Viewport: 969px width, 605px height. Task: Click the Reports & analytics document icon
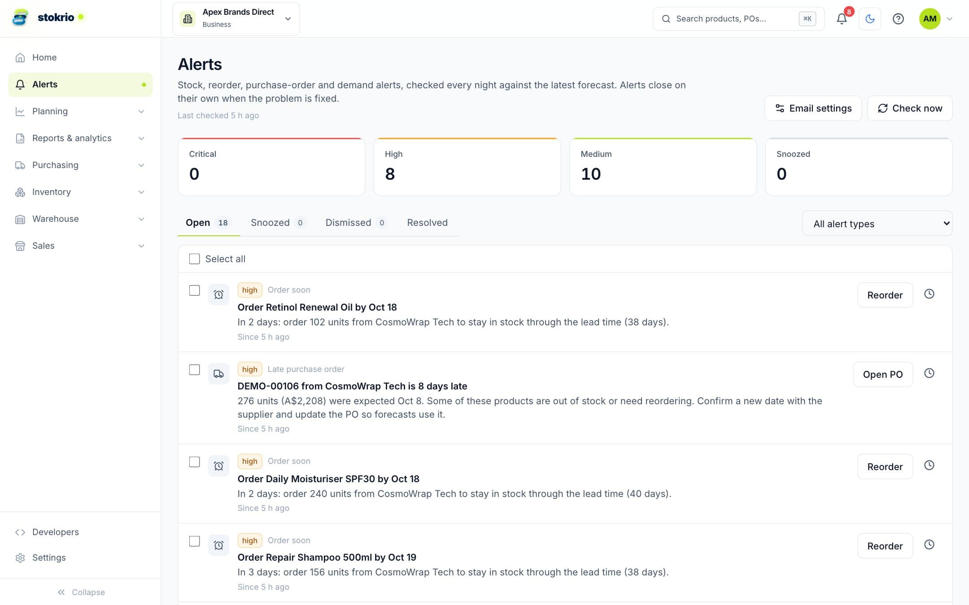tap(20, 138)
